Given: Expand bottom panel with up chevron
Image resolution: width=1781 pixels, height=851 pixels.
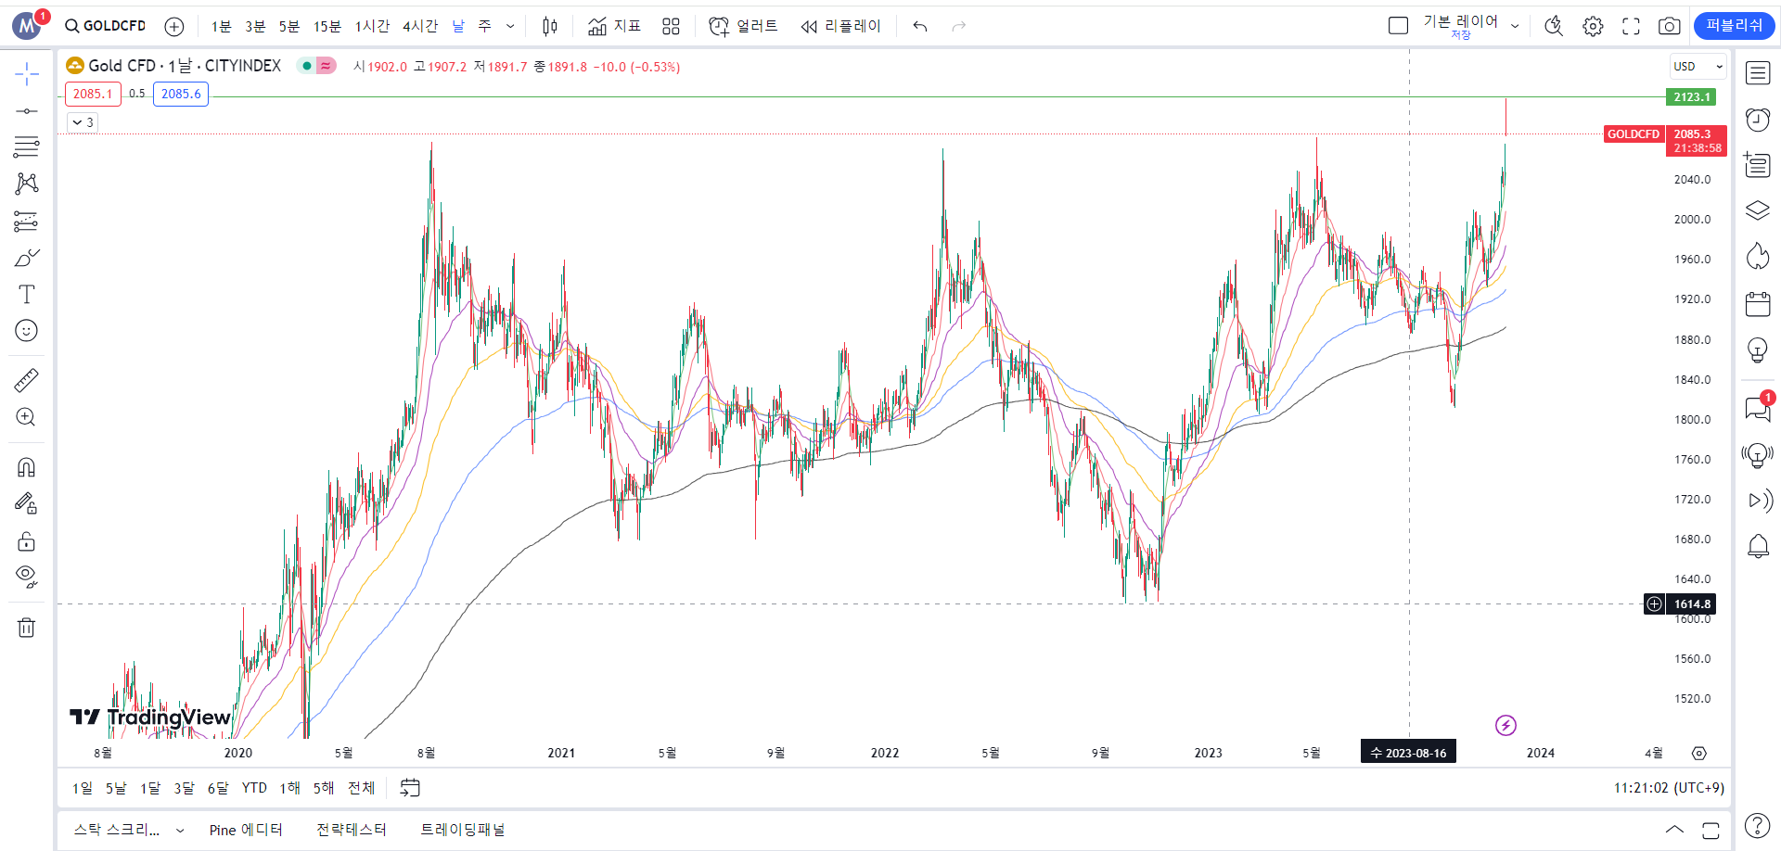Looking at the screenshot, I should [1674, 830].
